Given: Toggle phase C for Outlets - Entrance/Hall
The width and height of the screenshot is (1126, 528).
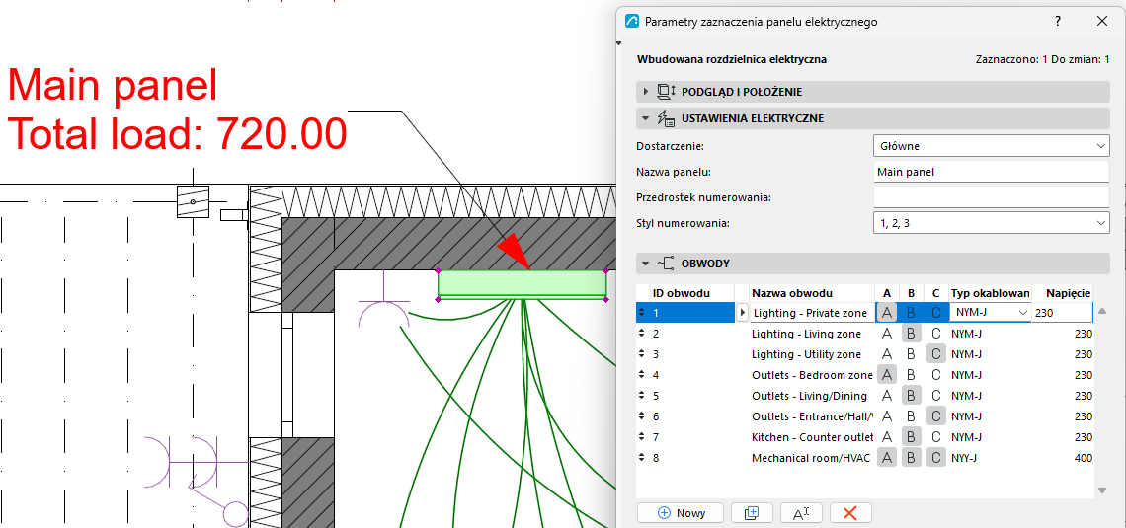Looking at the screenshot, I should pos(935,416).
